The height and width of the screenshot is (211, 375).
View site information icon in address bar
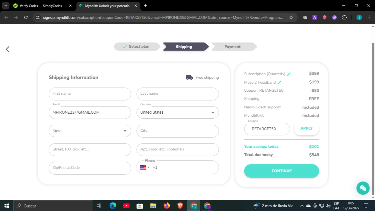point(38,18)
